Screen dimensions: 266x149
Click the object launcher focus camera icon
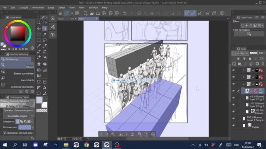(121, 134)
